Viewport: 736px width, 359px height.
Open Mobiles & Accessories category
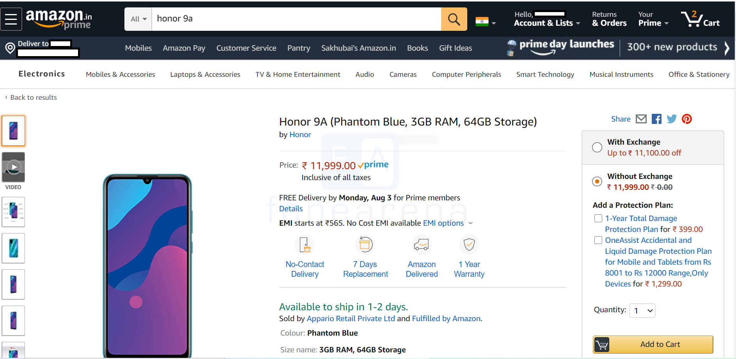[120, 74]
